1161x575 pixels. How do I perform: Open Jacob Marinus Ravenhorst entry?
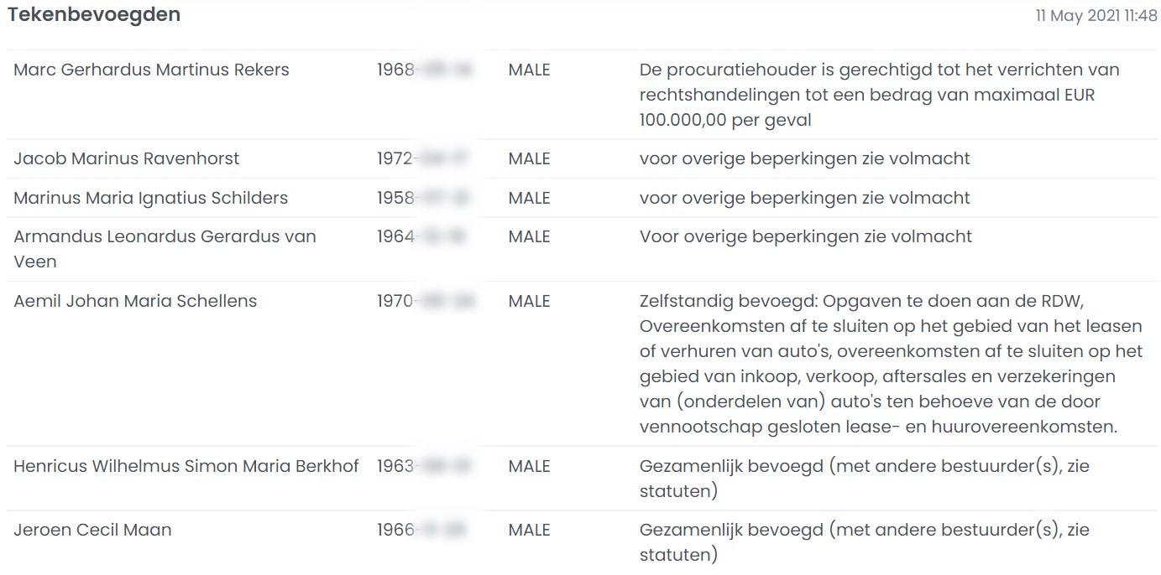pos(126,158)
